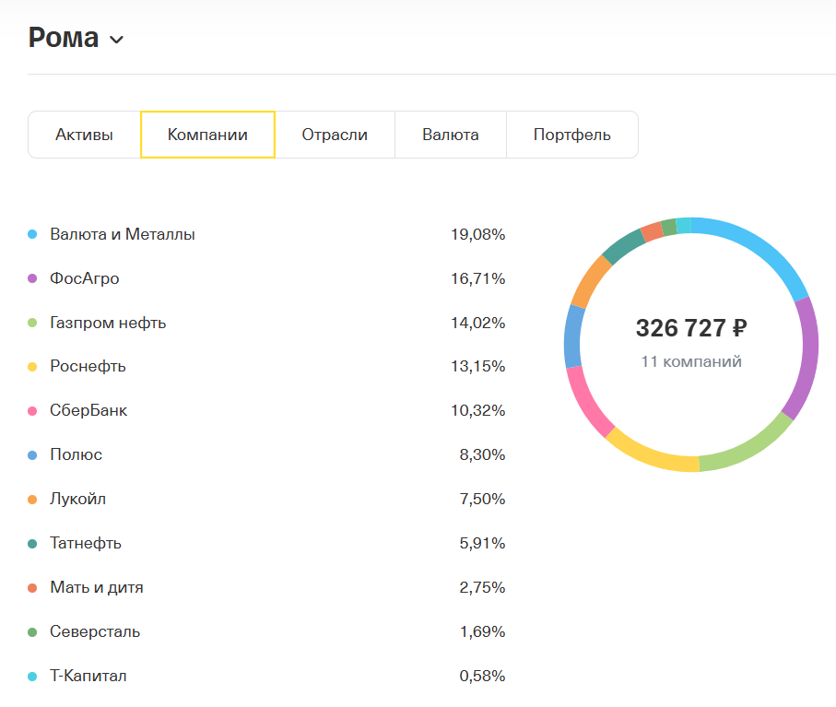
Task: Click the light green donut chart segment
Action: pyautogui.click(x=750, y=448)
